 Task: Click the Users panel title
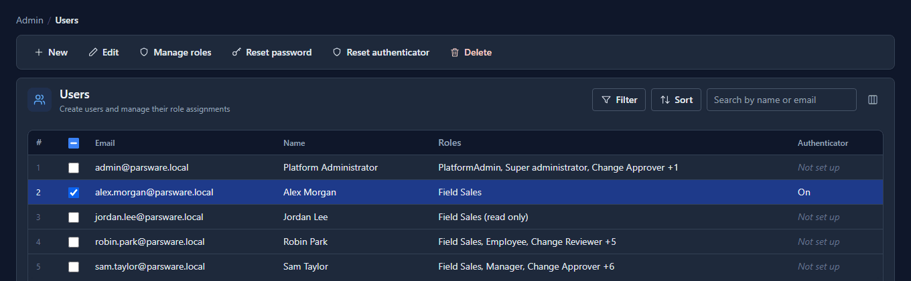74,94
